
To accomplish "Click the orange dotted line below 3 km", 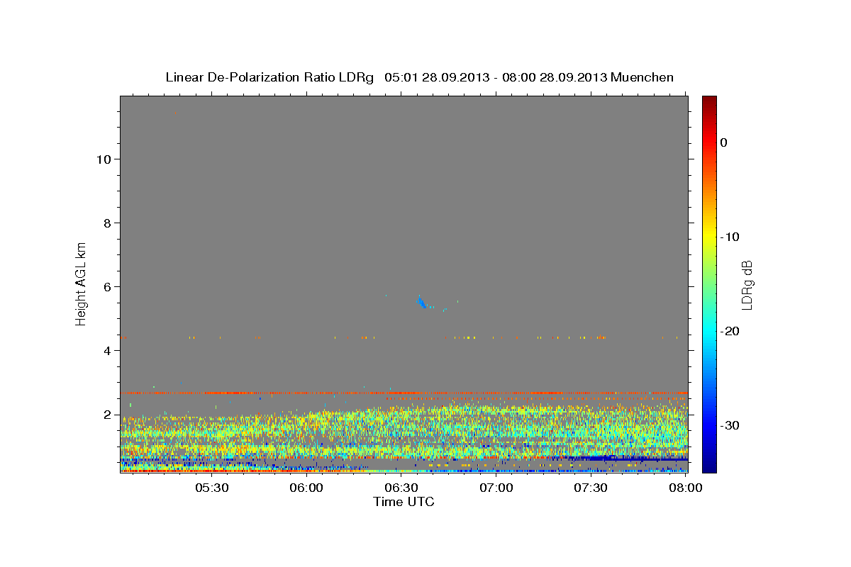I will coord(404,393).
